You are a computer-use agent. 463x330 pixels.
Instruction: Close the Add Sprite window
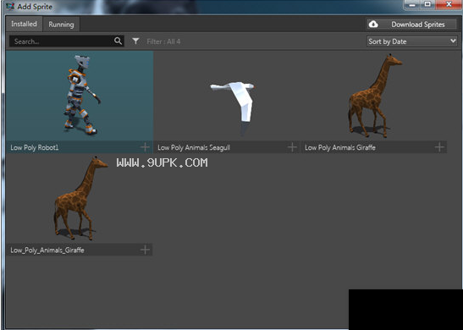pos(449,4)
